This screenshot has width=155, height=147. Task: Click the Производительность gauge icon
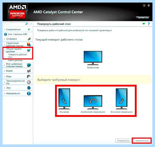click(x=29, y=82)
